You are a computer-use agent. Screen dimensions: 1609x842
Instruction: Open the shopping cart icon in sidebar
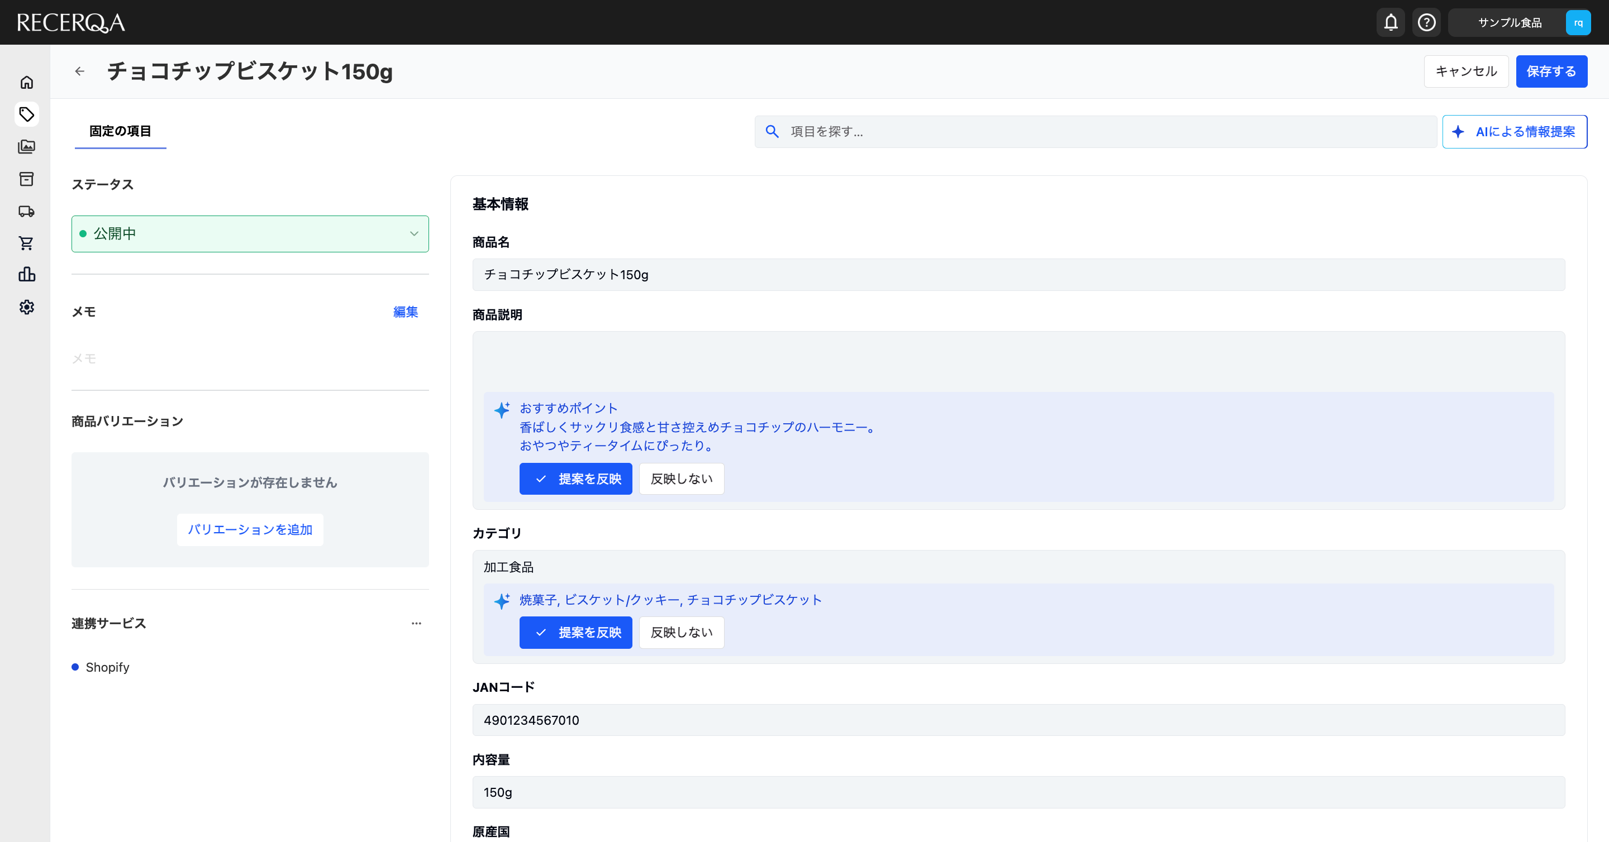(x=26, y=243)
